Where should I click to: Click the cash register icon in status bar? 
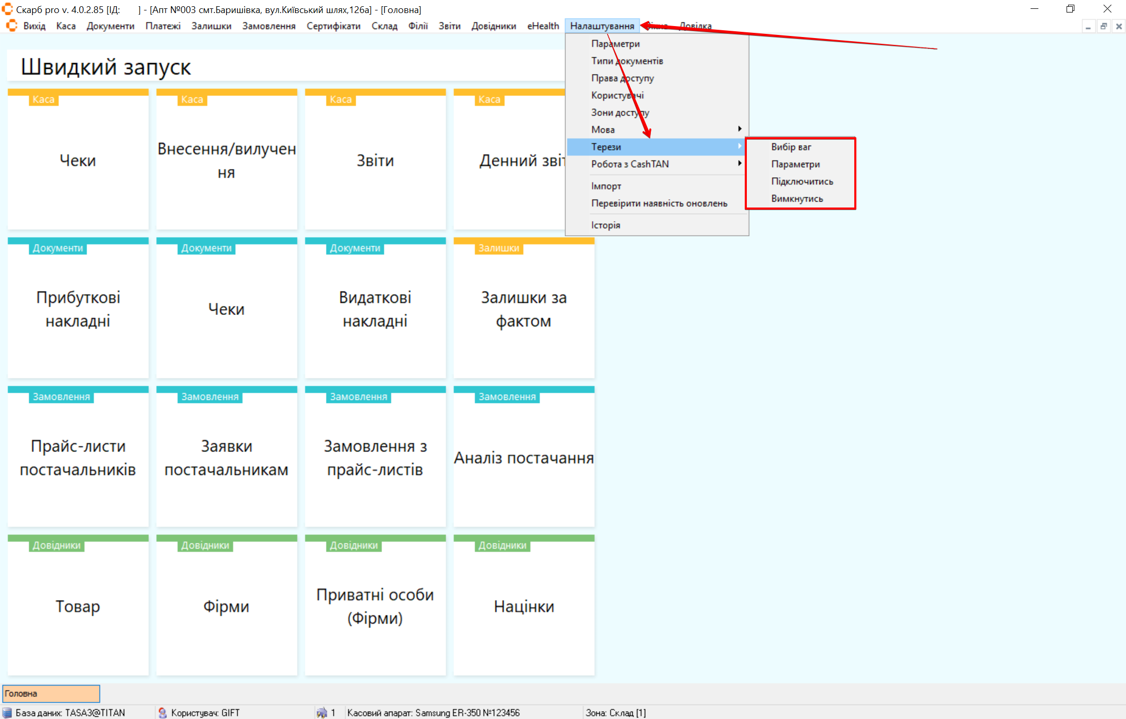[x=322, y=713]
